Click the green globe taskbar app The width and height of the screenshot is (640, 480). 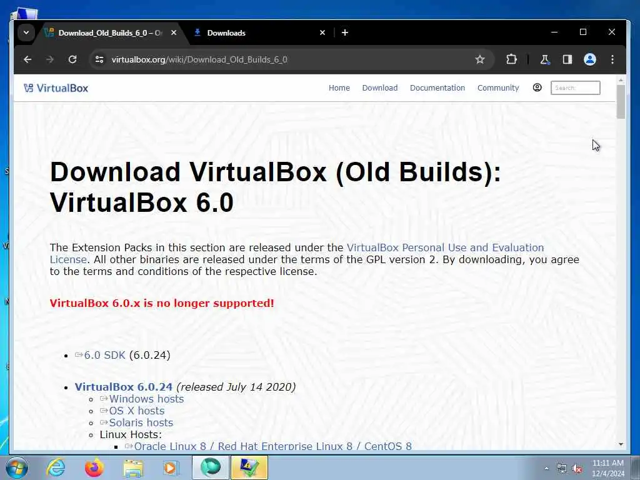point(211,467)
